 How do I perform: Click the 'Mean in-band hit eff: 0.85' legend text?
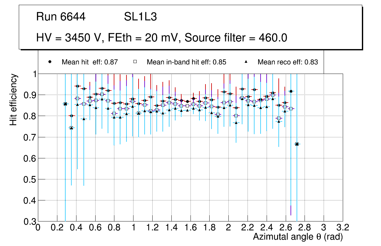point(186,62)
